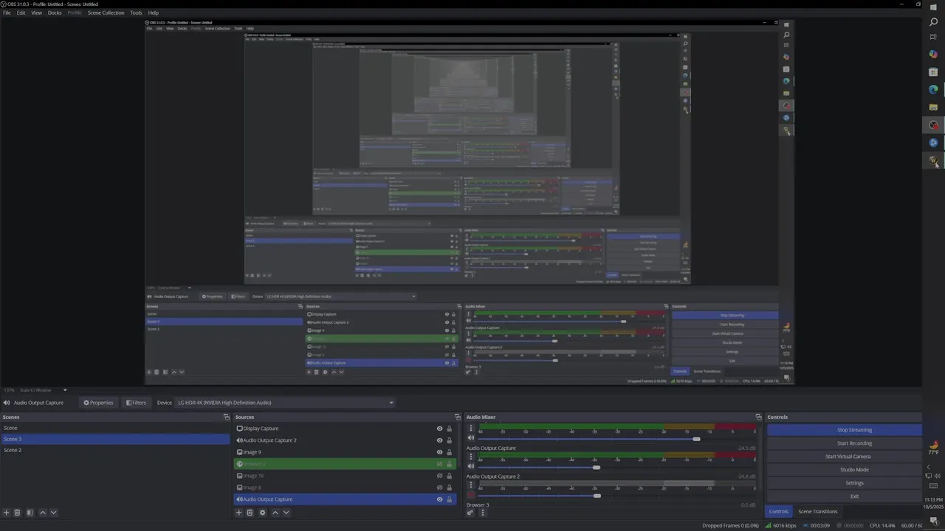
Task: Lock the Audio Output Capture 2 source
Action: tap(449, 440)
